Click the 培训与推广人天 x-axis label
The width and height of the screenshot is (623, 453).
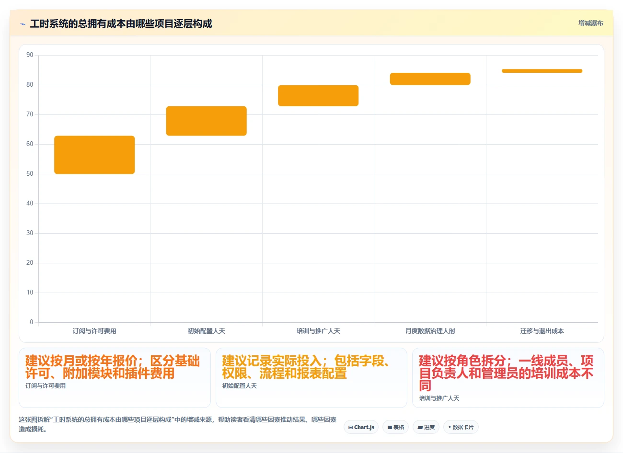click(x=318, y=331)
